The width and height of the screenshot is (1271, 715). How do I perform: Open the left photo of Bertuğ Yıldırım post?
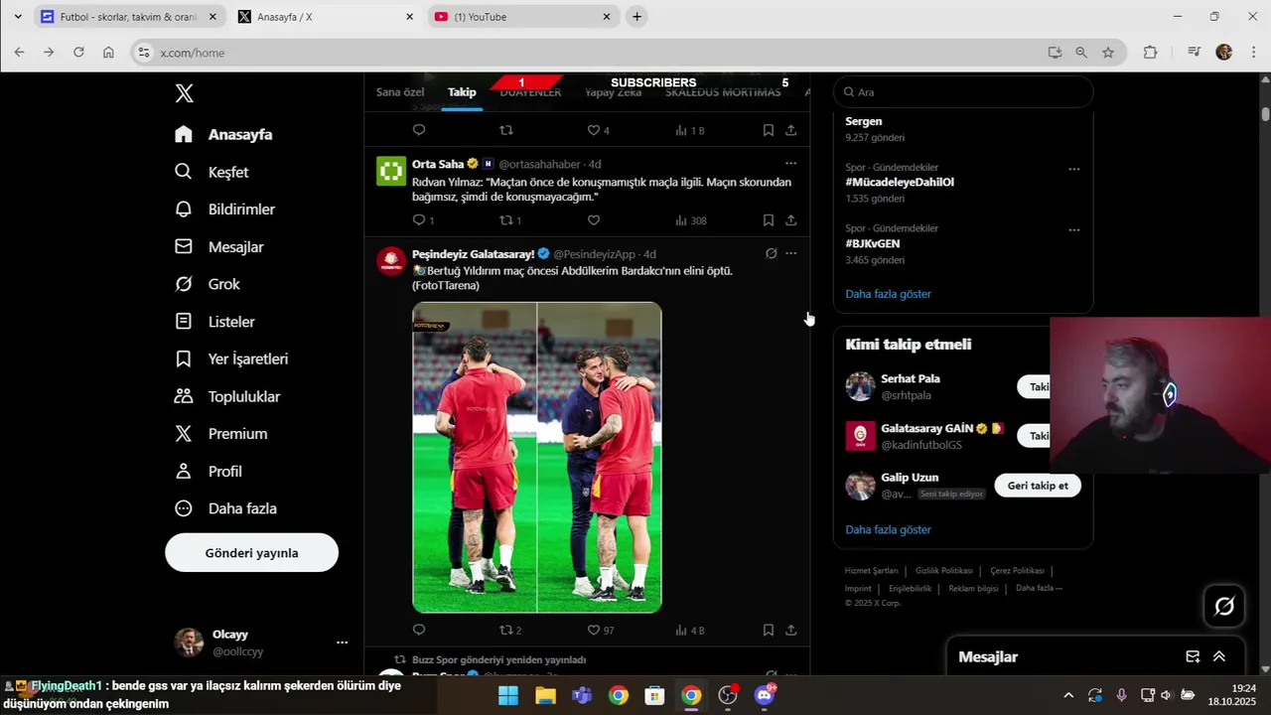point(475,457)
